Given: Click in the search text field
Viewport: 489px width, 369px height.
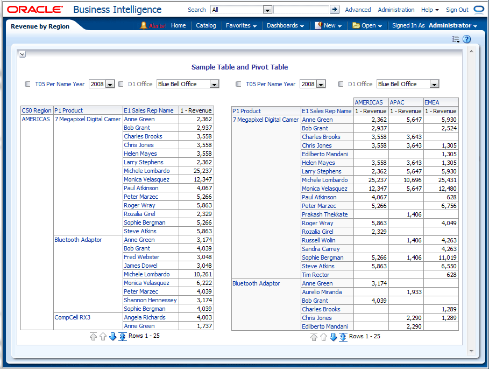Looking at the screenshot, I should coord(301,10).
